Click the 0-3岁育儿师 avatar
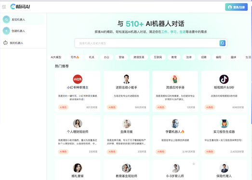The width and height of the screenshot is (252, 180). click(x=175, y=168)
